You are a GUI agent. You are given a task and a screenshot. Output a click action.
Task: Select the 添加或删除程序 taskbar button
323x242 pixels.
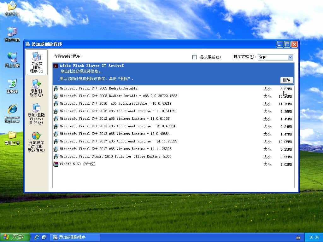(x=76, y=237)
